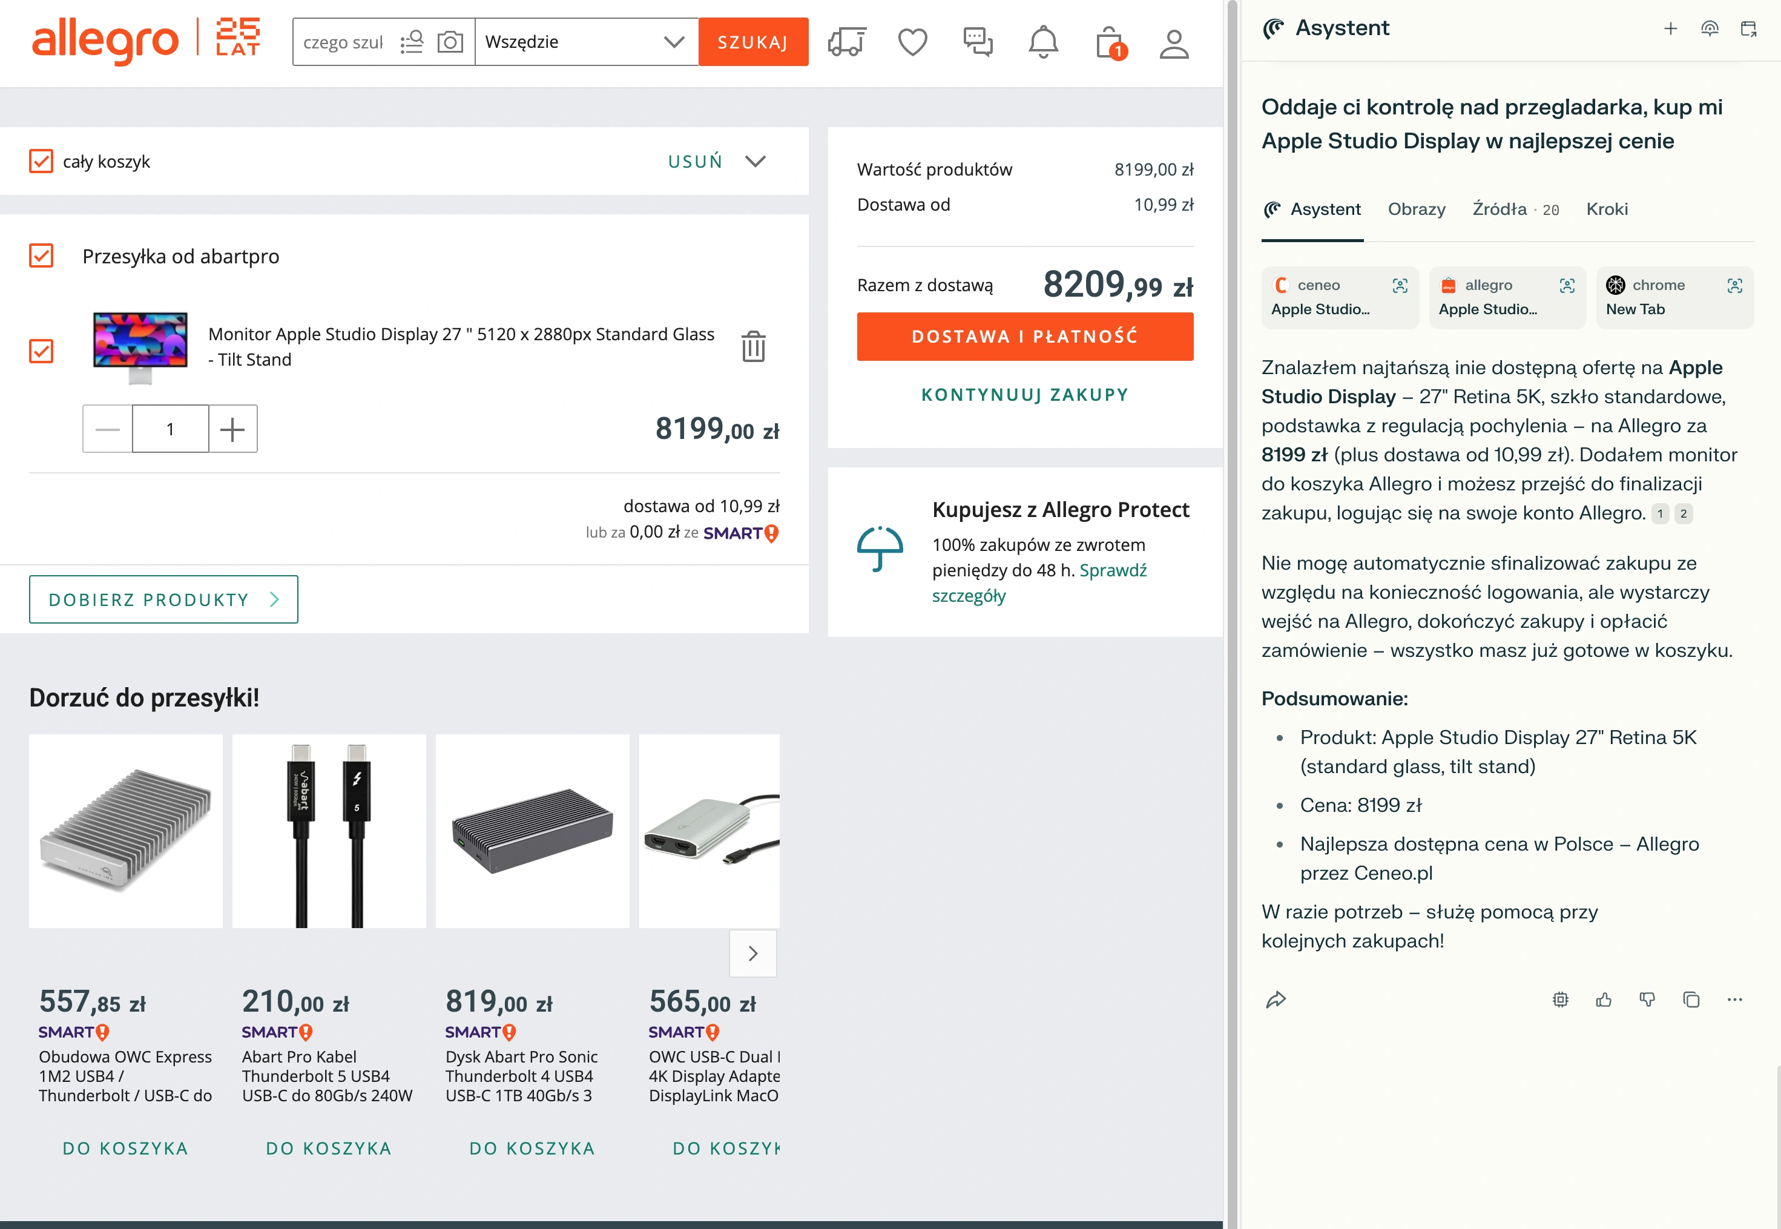Add Abart Pro Kabel with DO KOSZYKA

pos(329,1148)
